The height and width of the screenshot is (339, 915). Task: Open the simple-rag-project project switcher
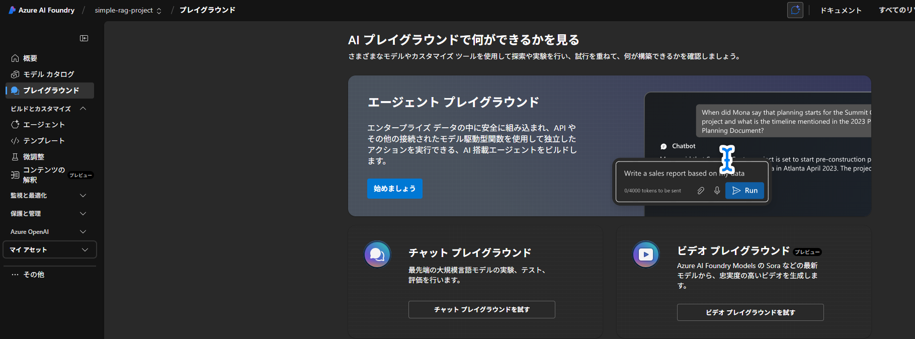point(128,10)
